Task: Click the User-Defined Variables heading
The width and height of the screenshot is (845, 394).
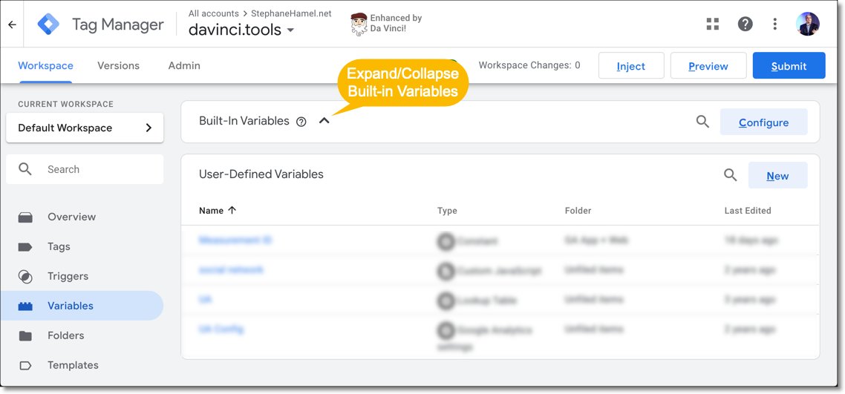Action: [x=261, y=174]
